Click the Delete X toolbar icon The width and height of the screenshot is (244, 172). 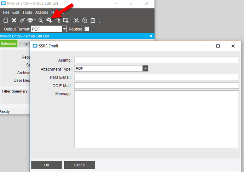point(14,20)
